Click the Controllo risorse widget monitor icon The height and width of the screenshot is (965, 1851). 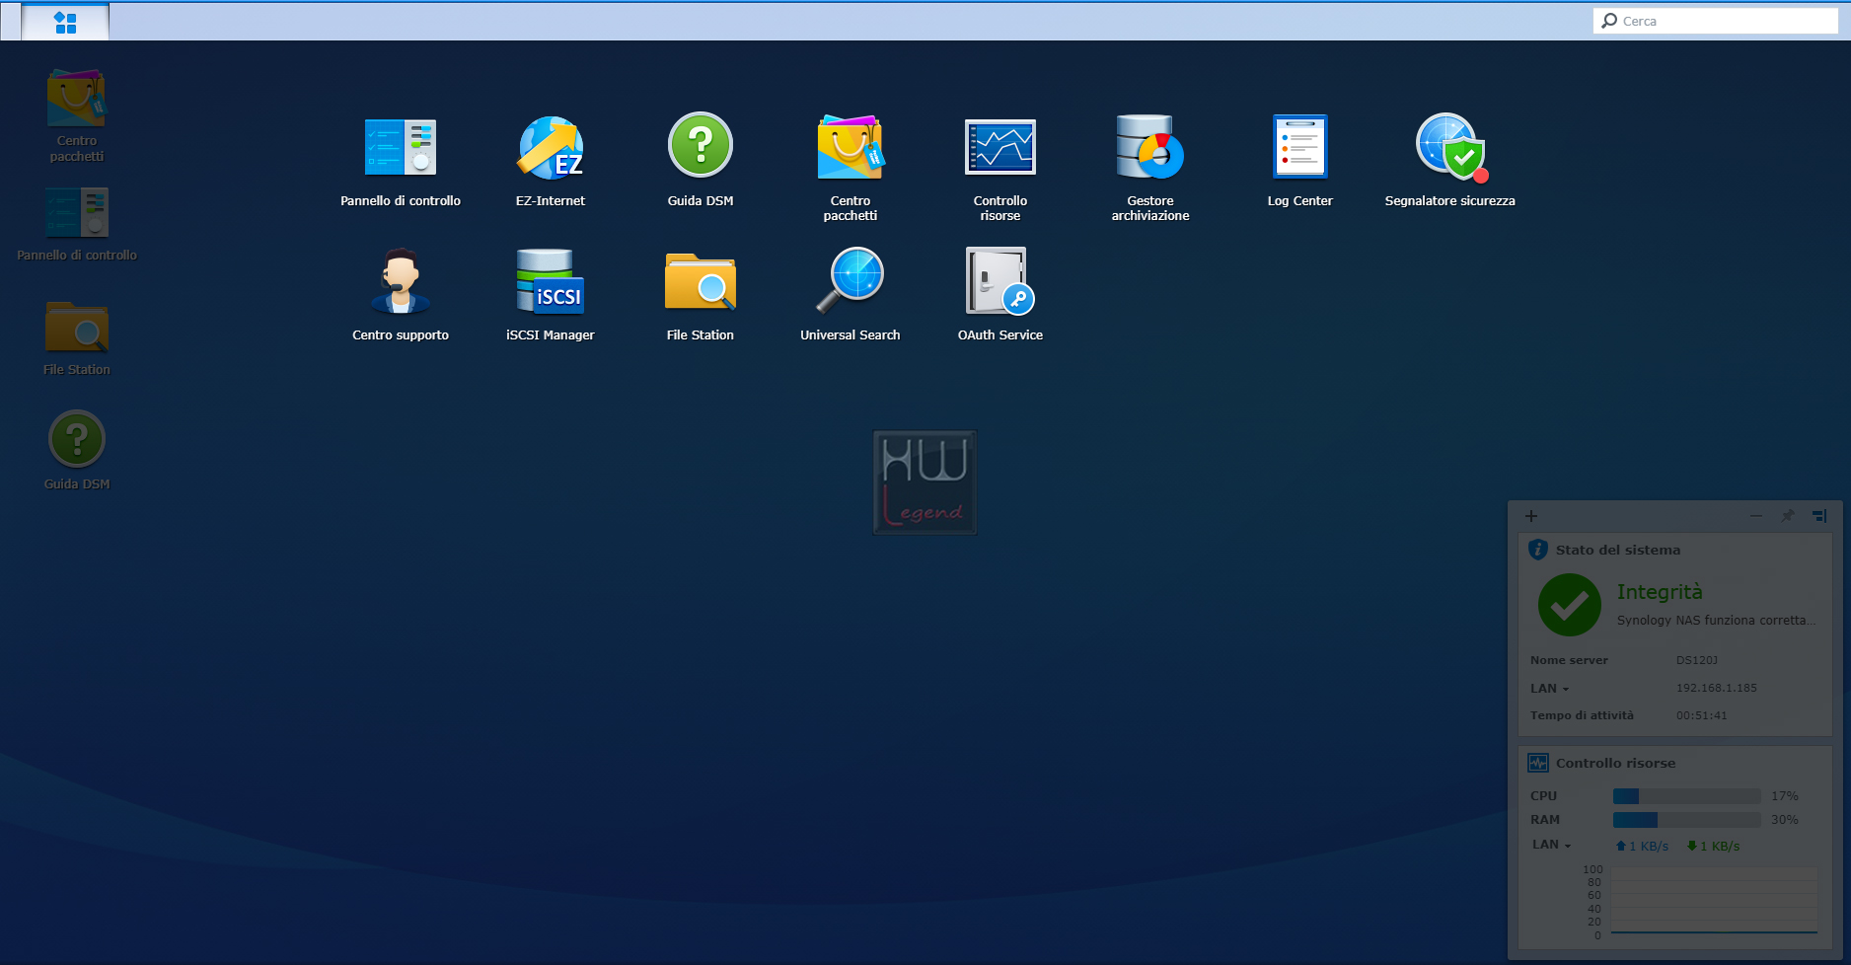click(1538, 763)
